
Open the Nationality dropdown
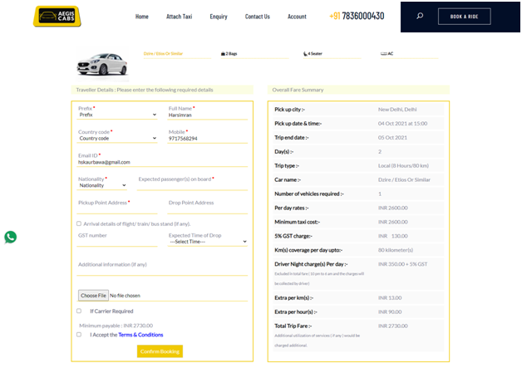pyautogui.click(x=102, y=185)
